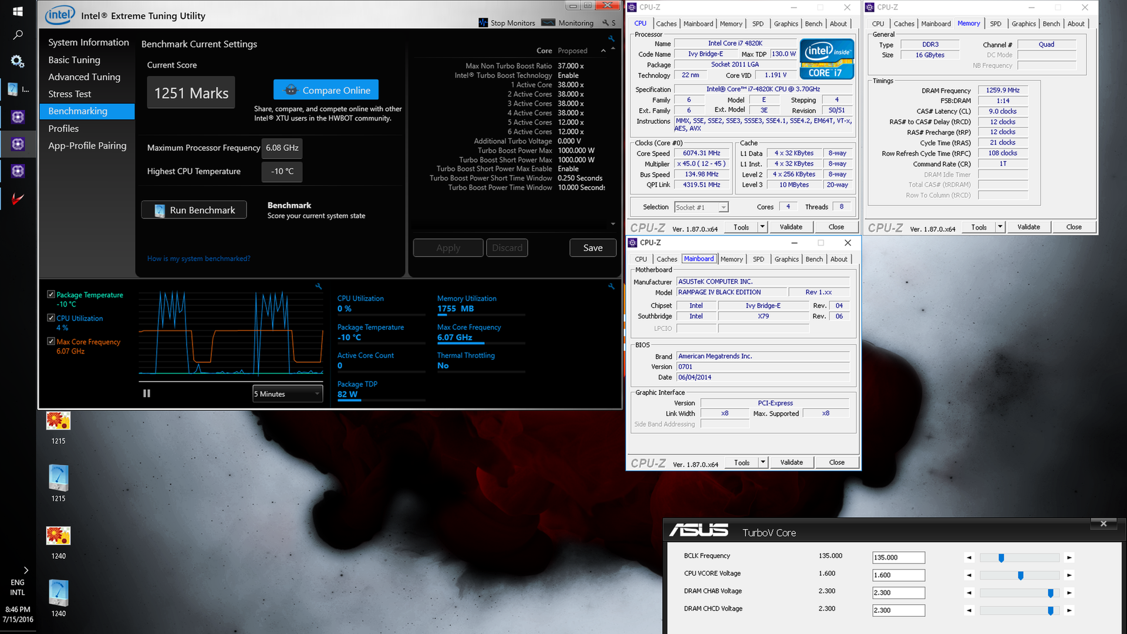
Task: Open Bench tab in first CPU-Z window
Action: (814, 23)
